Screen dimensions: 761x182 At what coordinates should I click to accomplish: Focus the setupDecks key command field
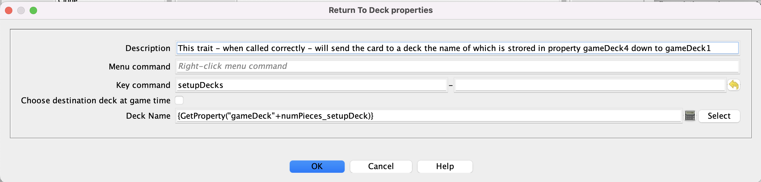tap(311, 85)
